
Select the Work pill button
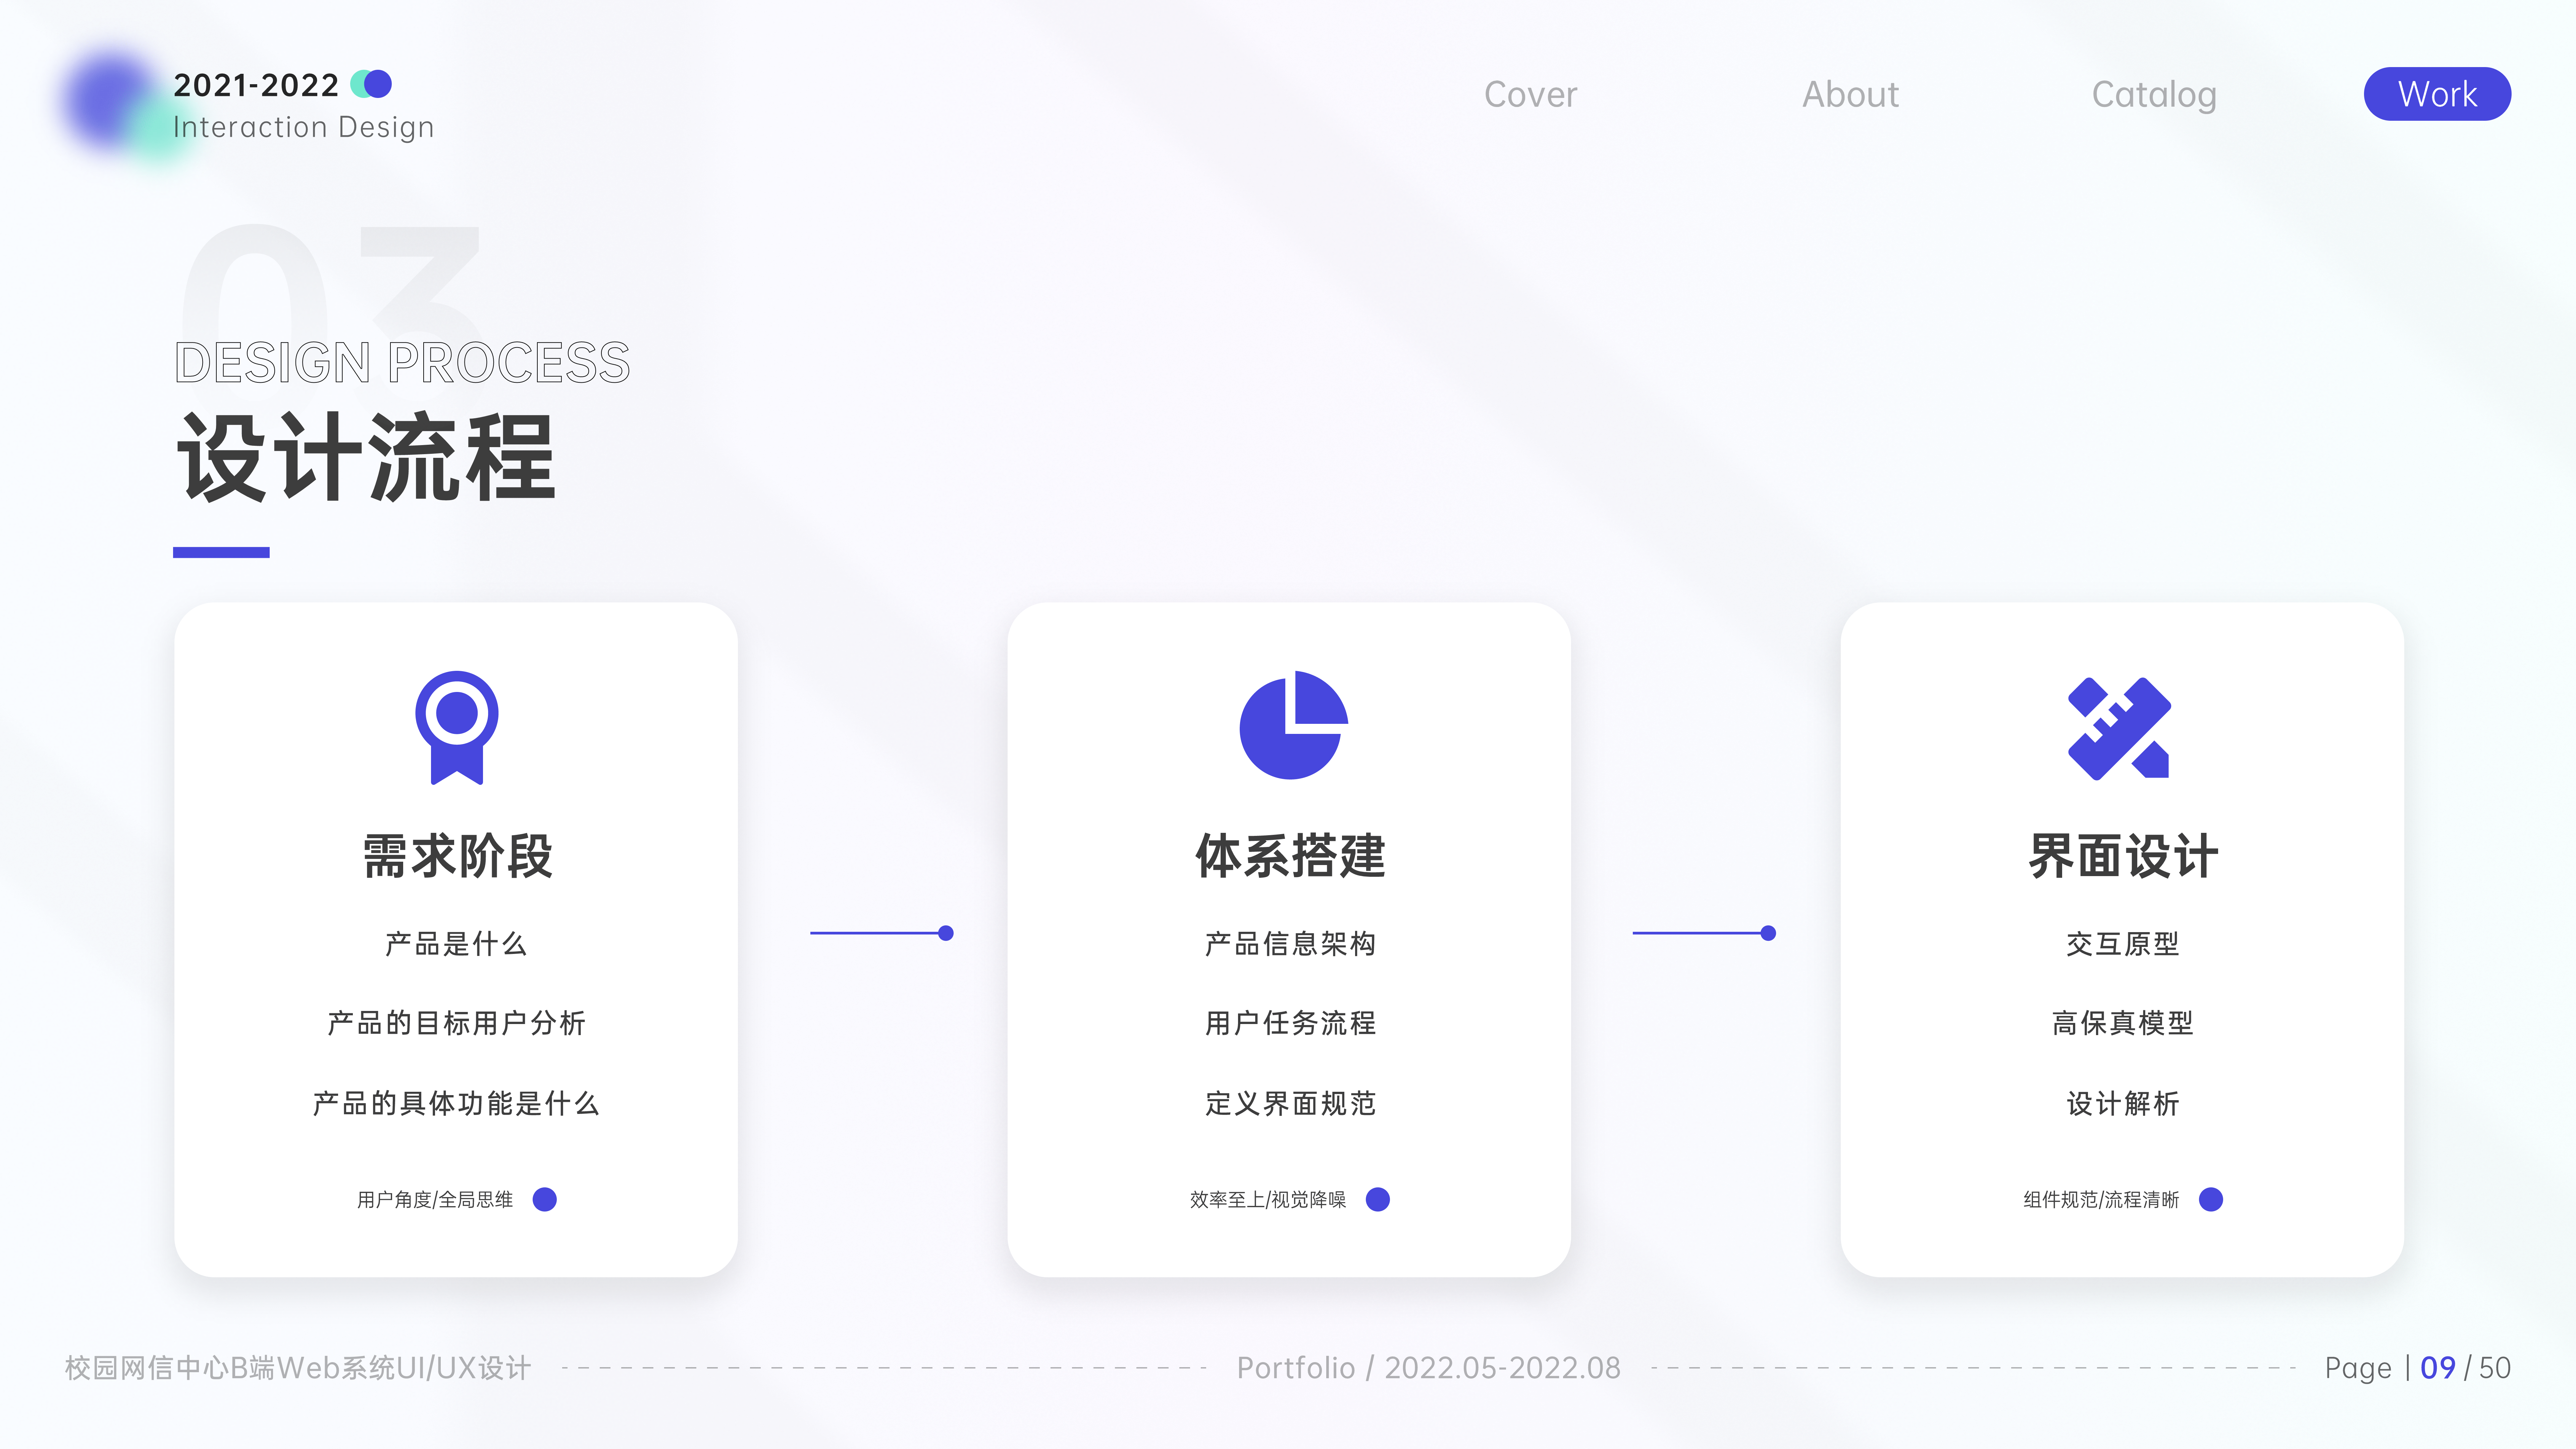[2437, 94]
